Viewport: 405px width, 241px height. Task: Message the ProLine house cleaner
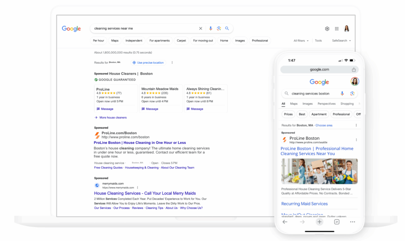point(105,109)
